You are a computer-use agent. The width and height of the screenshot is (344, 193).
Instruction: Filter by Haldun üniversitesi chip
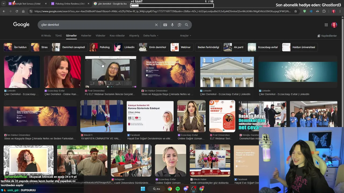(300, 47)
